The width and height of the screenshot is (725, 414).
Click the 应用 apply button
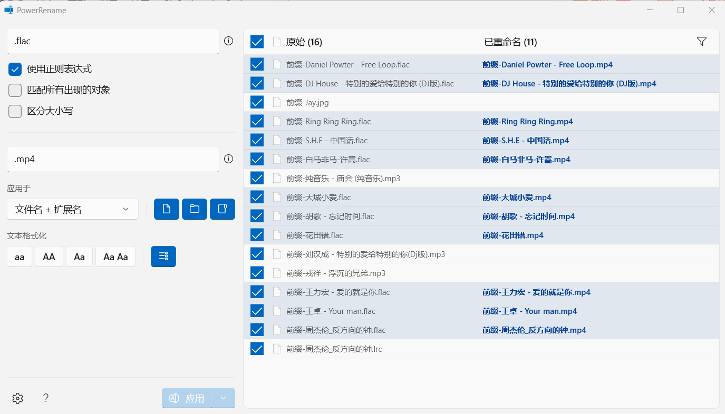click(x=187, y=398)
